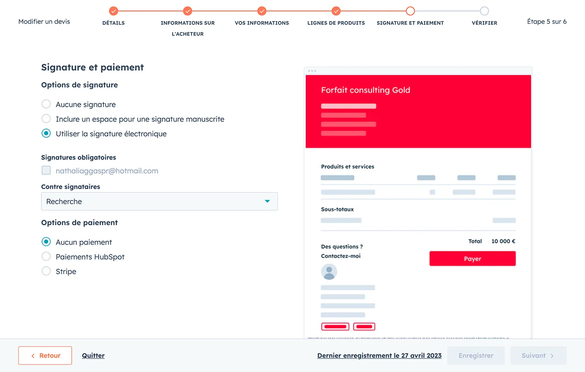Click the Retour button

(45, 356)
